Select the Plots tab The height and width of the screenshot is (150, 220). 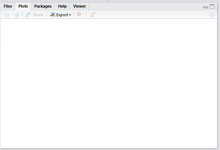point(23,7)
